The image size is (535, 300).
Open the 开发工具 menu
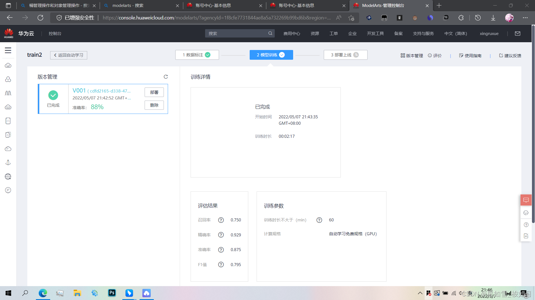coord(375,34)
